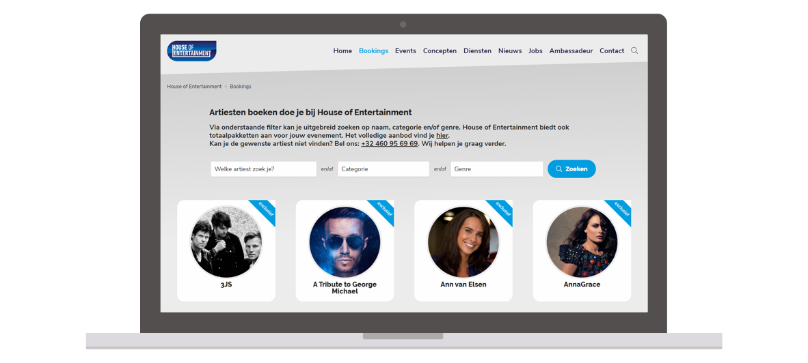Viewport: 808px width, 363px height.
Task: Click exclusief ribbon on AnnaGrace card
Action: [621, 209]
